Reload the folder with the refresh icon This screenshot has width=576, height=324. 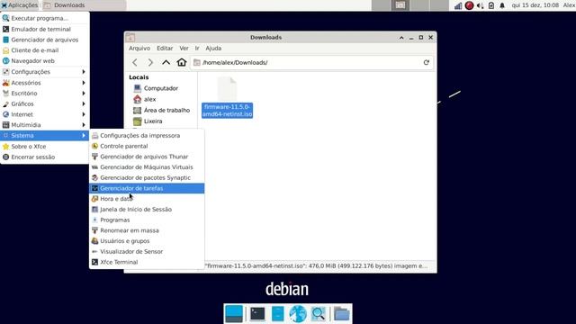[426, 62]
